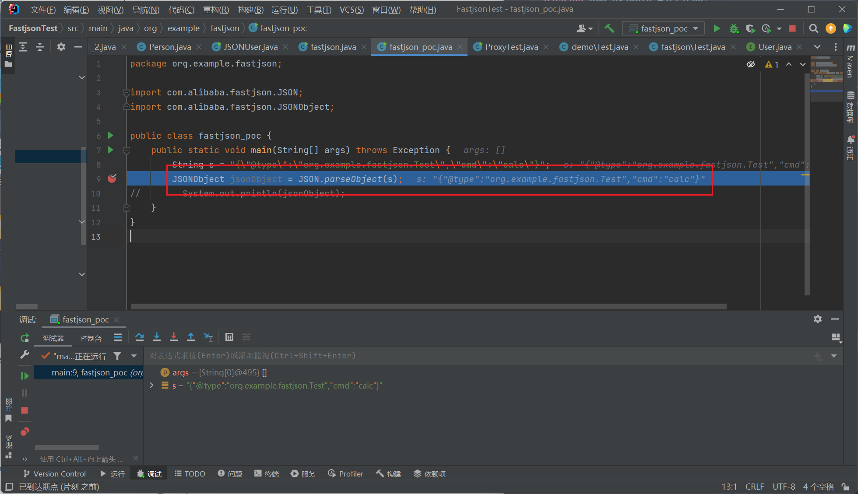Toggle thread filter funnel icon
This screenshot has width=858, height=494.
coord(117,356)
